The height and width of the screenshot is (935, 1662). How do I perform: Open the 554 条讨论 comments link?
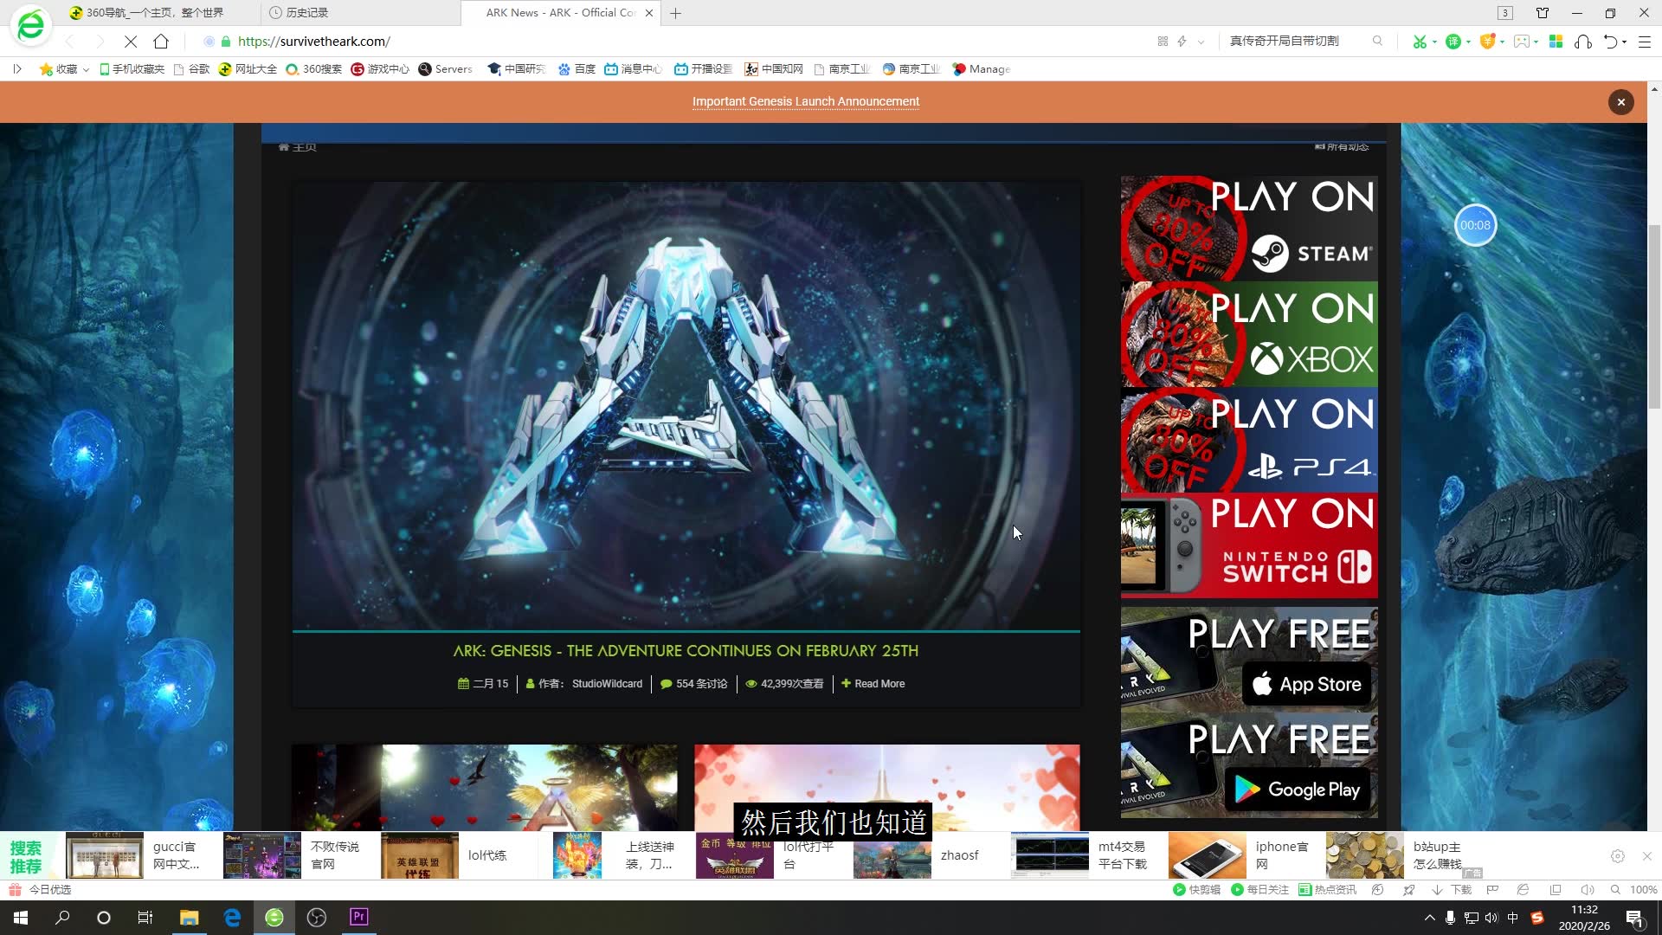pos(694,684)
